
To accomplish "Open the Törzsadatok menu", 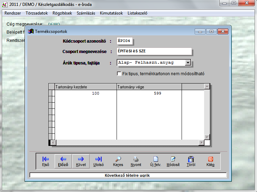I will [37, 13].
